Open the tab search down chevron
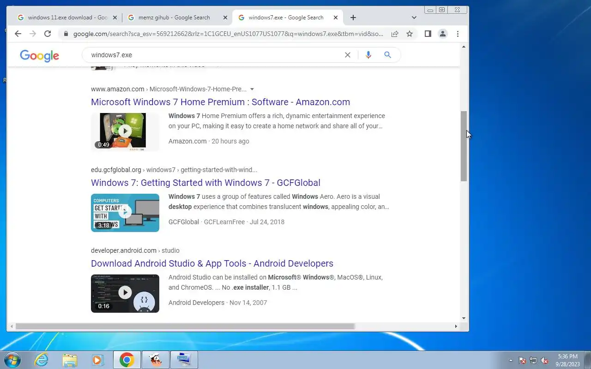Image resolution: width=591 pixels, height=369 pixels. tap(414, 18)
